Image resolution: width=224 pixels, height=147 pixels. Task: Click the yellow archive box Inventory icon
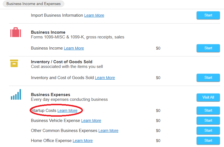pos(14,63)
